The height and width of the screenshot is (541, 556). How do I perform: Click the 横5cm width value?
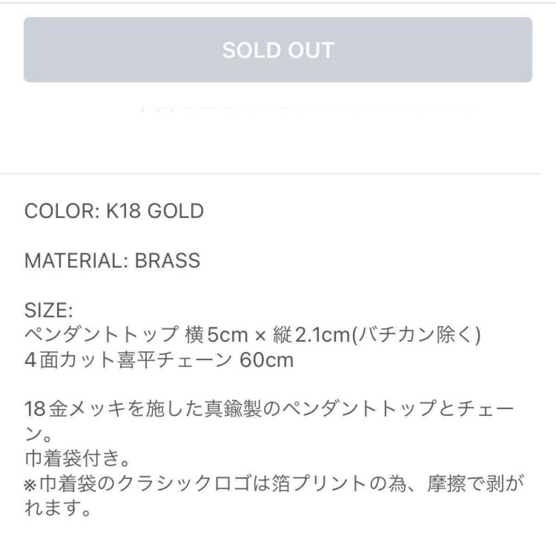point(216,334)
